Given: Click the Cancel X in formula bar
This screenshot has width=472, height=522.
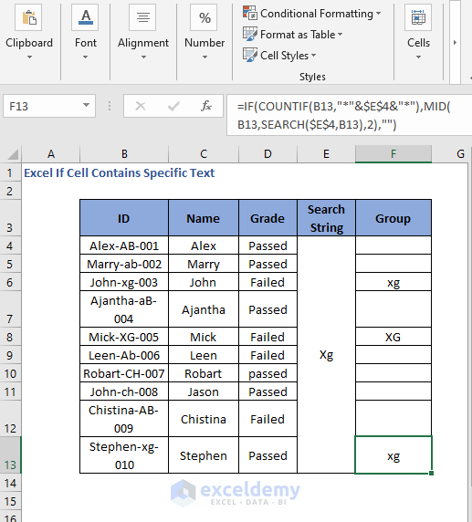Looking at the screenshot, I should (x=141, y=106).
